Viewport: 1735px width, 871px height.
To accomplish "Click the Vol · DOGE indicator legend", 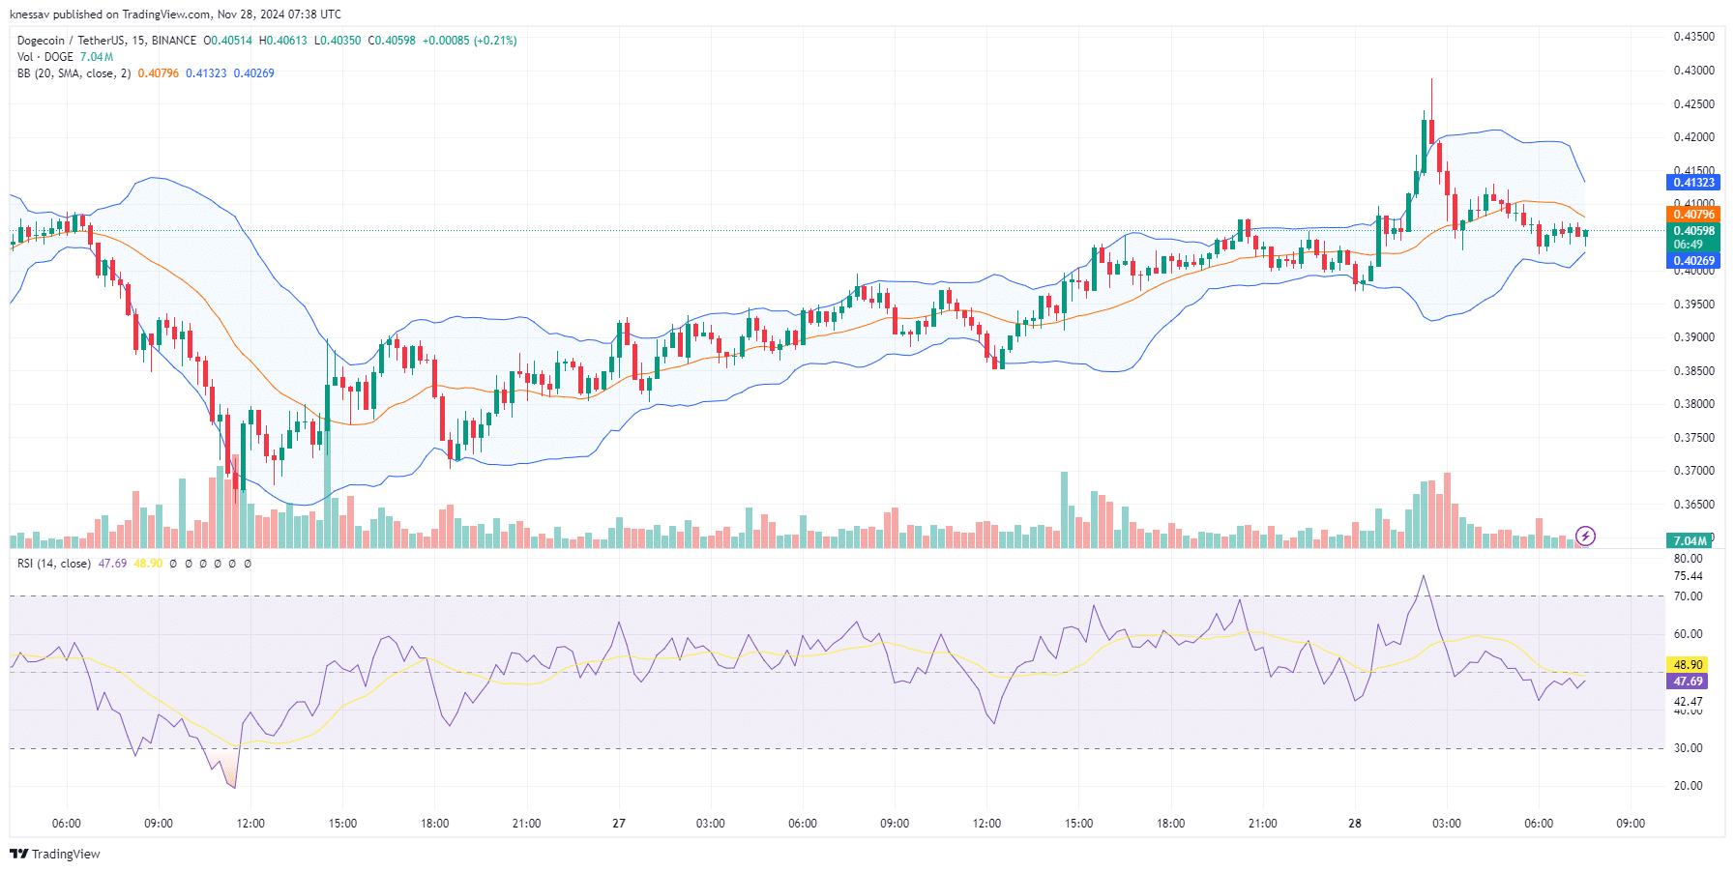I will tap(45, 57).
